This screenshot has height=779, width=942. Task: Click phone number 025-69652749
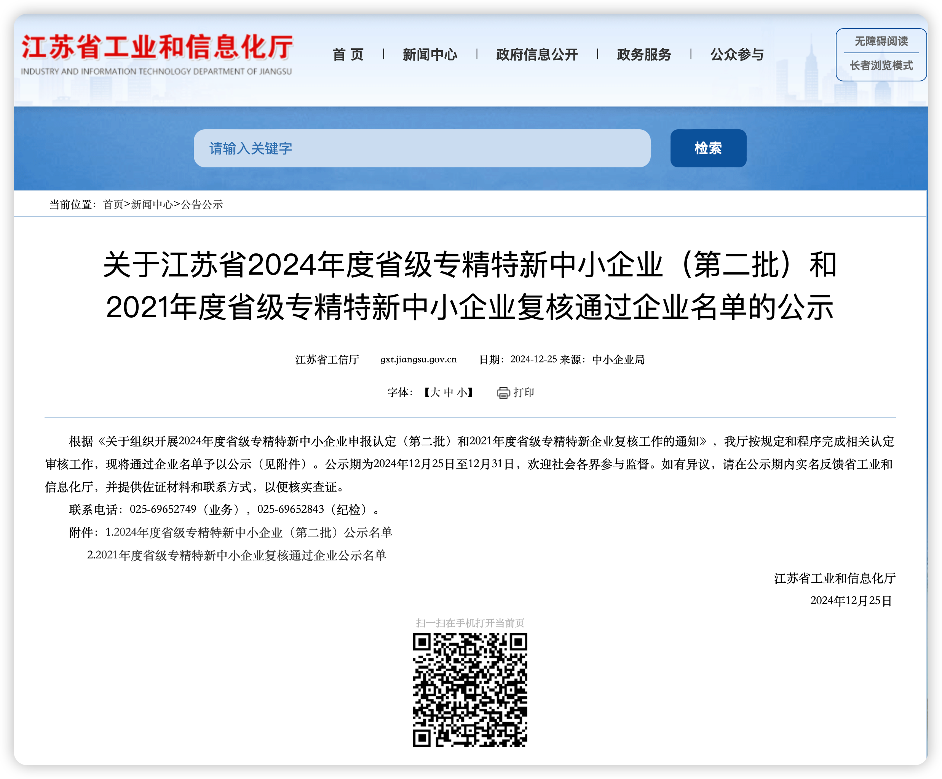(163, 510)
